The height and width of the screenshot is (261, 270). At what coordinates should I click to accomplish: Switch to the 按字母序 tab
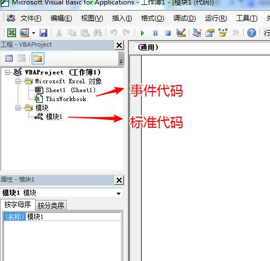18,204
